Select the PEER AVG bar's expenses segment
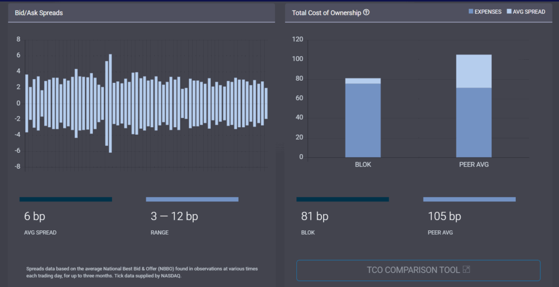 474,122
